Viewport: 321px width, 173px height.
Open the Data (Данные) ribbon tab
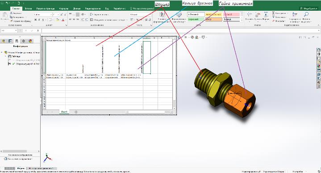77,8
